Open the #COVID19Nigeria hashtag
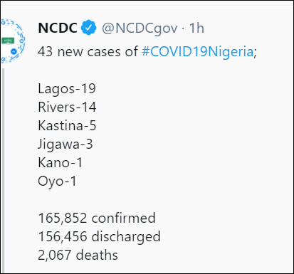The width and height of the screenshot is (294, 274). (197, 51)
